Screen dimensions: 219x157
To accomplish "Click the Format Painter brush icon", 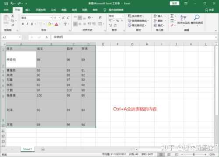I will [13, 25].
